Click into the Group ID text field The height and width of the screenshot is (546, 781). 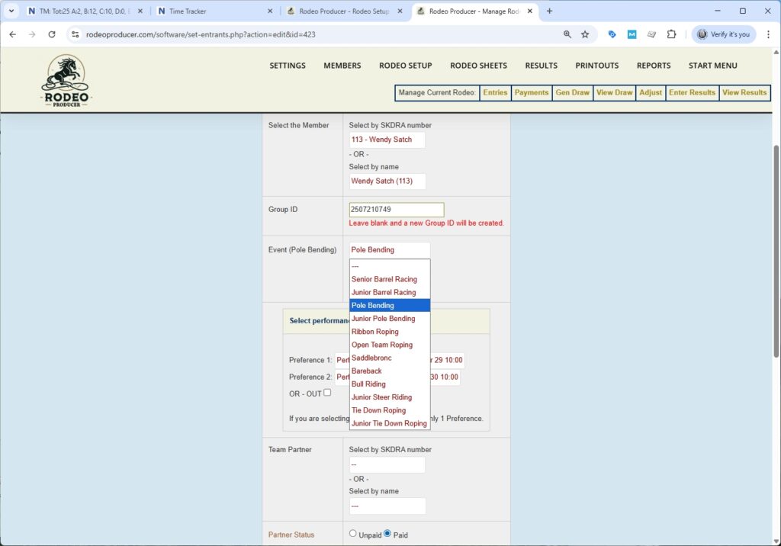click(x=396, y=209)
